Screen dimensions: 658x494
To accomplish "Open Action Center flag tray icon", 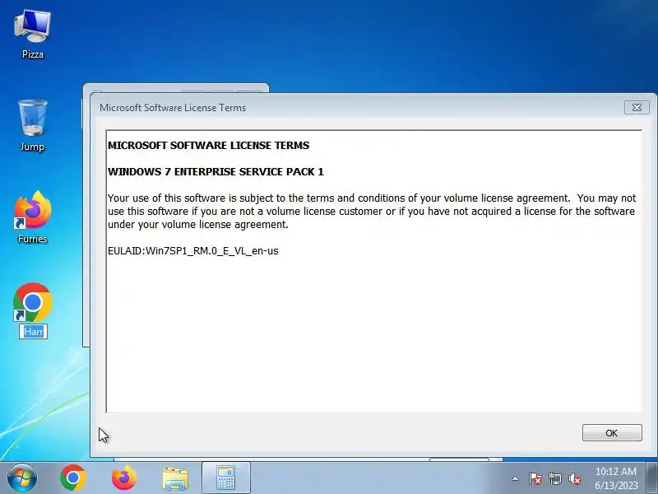I will pyautogui.click(x=535, y=478).
